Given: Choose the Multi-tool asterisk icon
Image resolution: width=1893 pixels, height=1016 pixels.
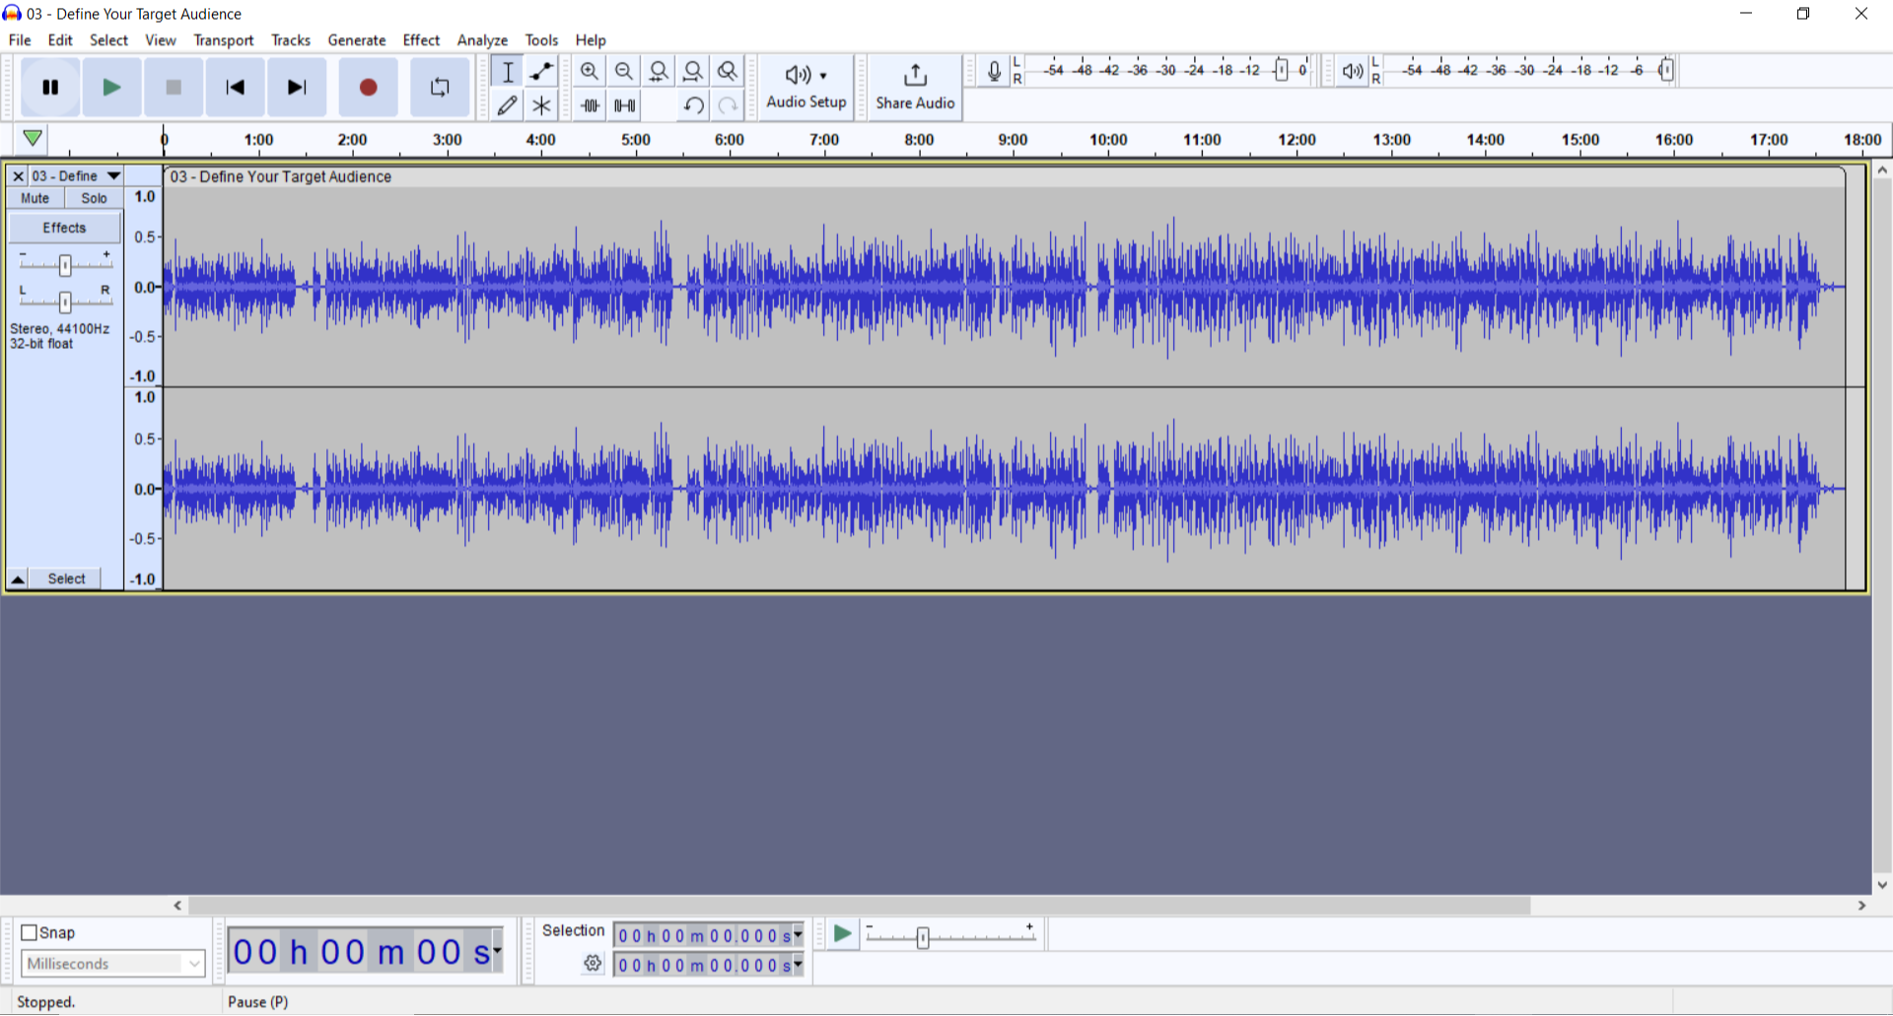Looking at the screenshot, I should (x=541, y=105).
